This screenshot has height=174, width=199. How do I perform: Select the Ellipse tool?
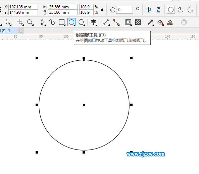click(71, 22)
